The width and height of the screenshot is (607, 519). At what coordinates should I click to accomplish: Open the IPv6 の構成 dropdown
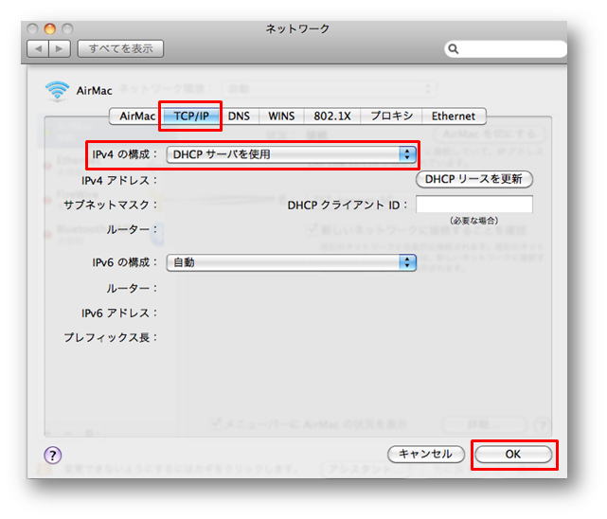click(x=292, y=262)
